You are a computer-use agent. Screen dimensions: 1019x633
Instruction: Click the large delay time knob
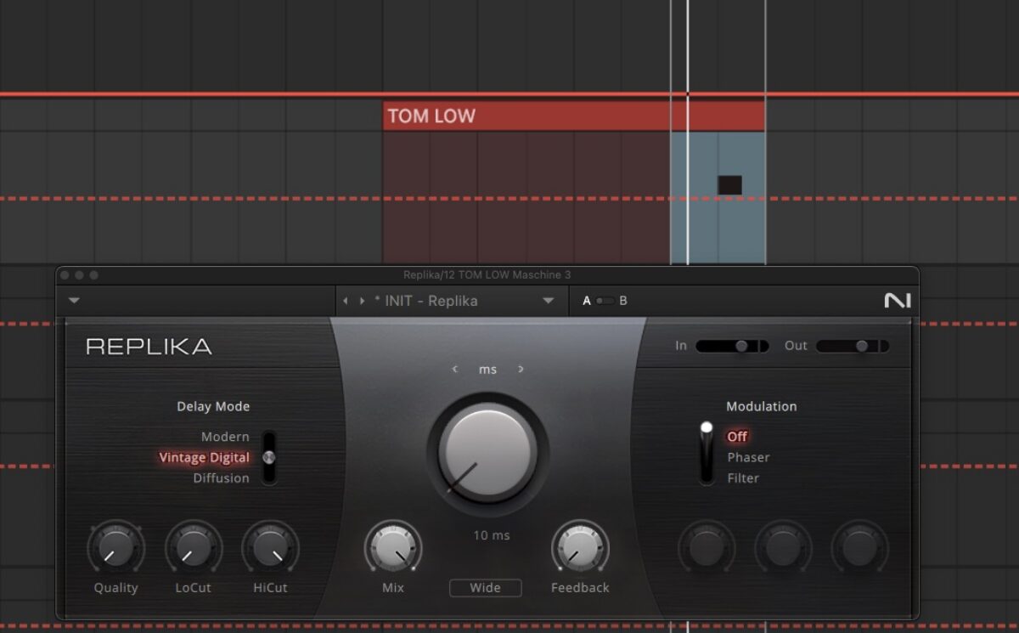pyautogui.click(x=487, y=451)
